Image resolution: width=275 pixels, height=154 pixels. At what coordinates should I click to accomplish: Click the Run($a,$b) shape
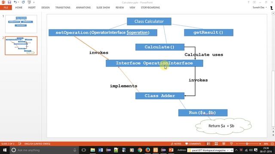(x=203, y=113)
